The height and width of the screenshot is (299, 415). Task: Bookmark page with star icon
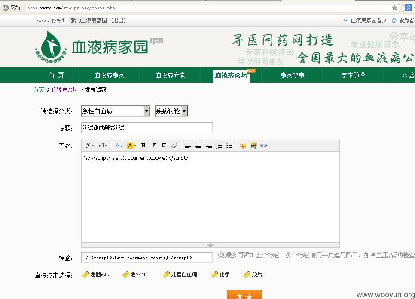pyautogui.click(x=394, y=8)
